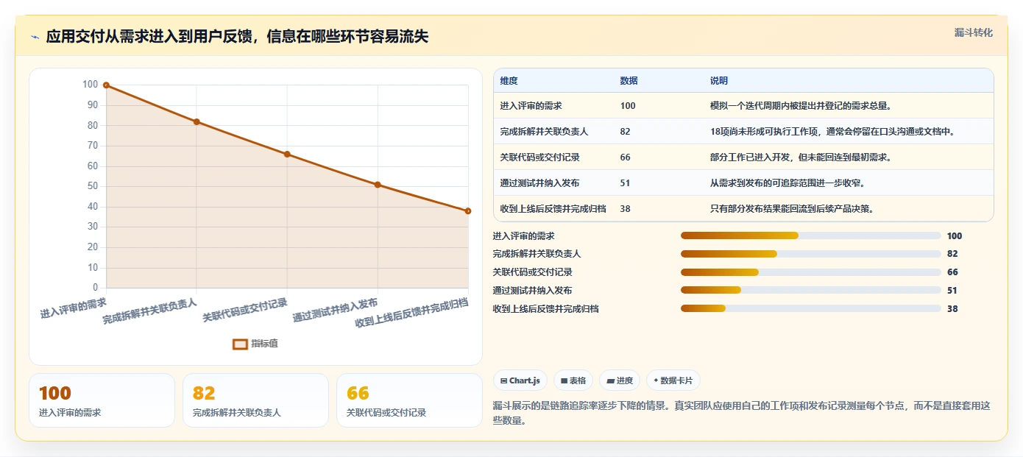Click the x-axis label 通过测试并纳入发布
Image resolution: width=1023 pixels, height=457 pixels.
(x=336, y=311)
